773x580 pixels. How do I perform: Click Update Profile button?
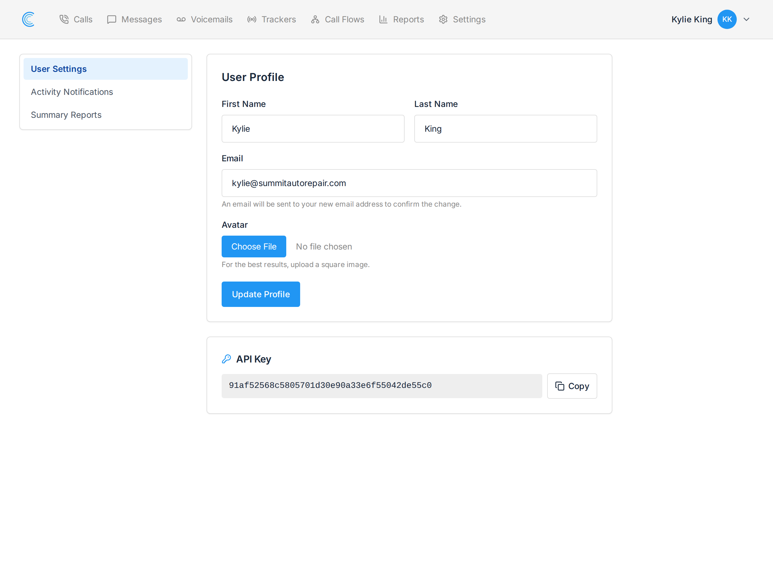coord(261,294)
